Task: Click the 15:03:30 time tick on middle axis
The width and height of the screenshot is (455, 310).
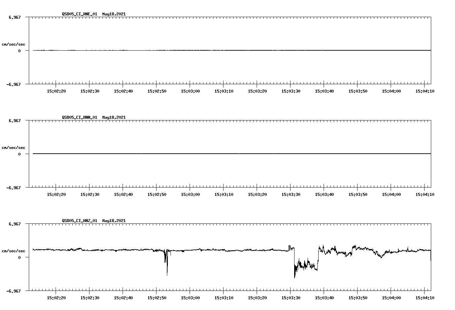Action: 290,194
